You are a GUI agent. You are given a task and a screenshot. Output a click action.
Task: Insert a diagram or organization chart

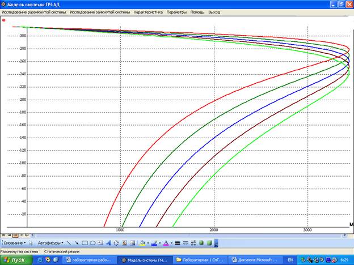tap(116, 243)
